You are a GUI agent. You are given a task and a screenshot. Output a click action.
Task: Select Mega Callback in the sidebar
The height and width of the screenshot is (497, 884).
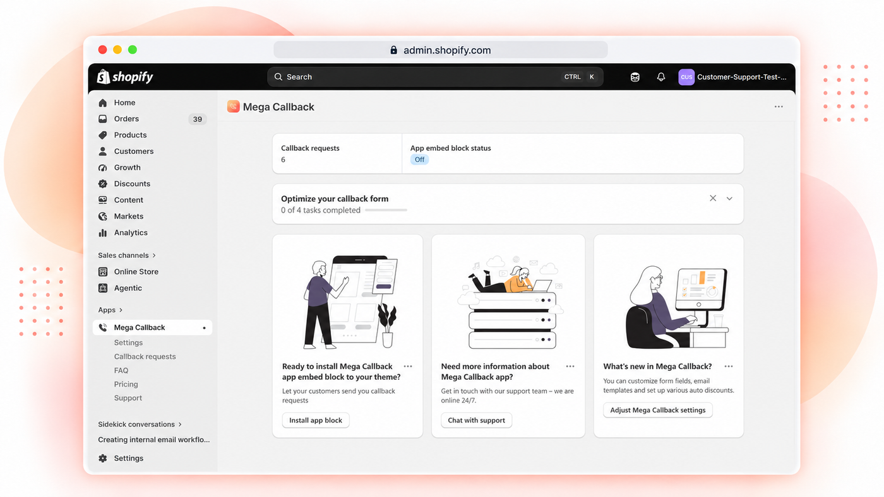pos(152,328)
